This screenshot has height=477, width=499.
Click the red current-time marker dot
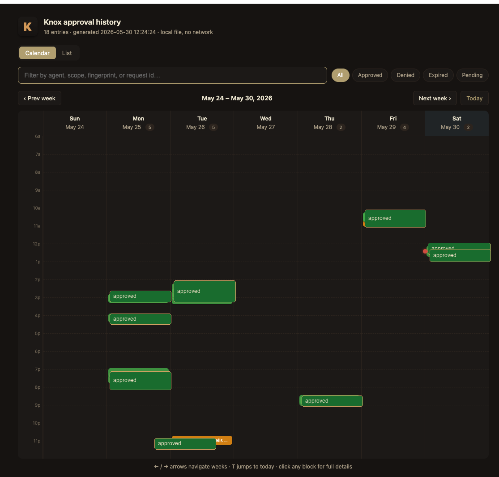coord(425,251)
